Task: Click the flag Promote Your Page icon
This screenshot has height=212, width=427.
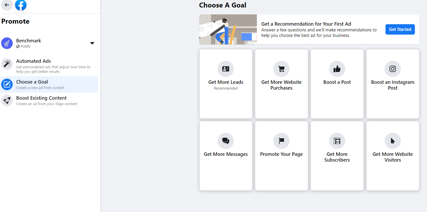Action: [281, 141]
